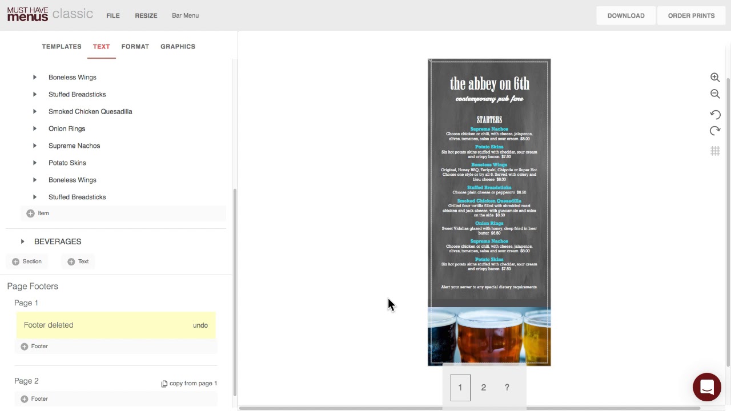This screenshot has width=731, height=411.
Task: Switch to page 2 in the page switcher
Action: 484,388
